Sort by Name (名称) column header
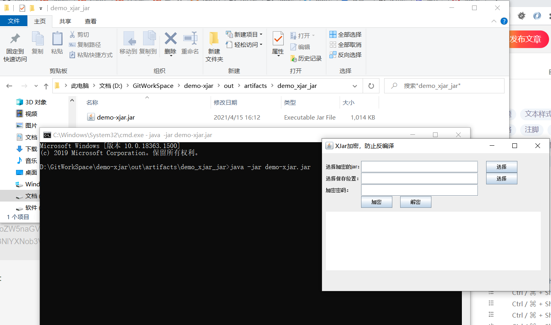Screen dimensions: 551x325 [x=92, y=102]
